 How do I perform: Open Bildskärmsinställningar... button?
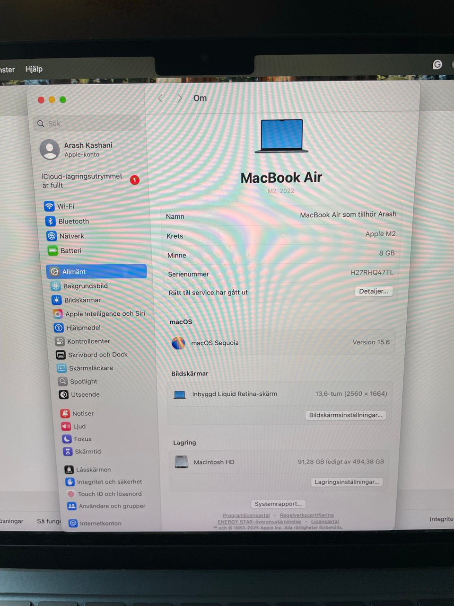click(x=346, y=415)
